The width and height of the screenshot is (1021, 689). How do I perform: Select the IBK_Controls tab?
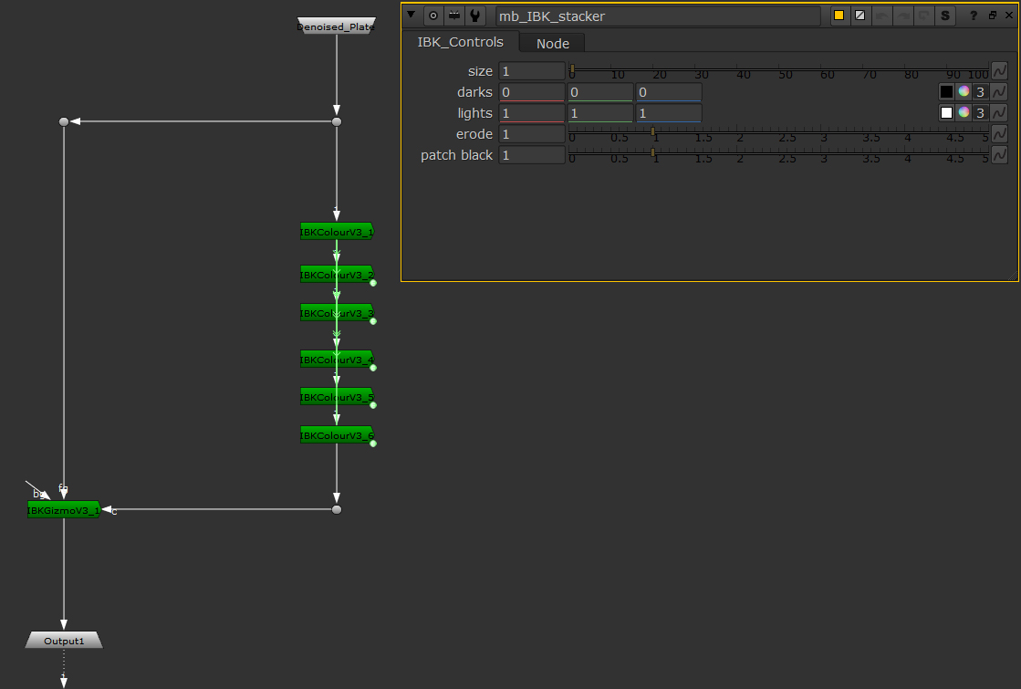[460, 41]
